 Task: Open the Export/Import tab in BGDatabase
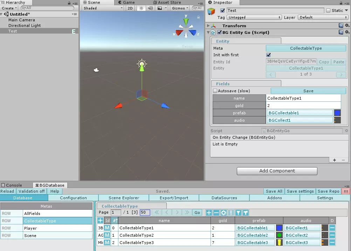point(174,198)
